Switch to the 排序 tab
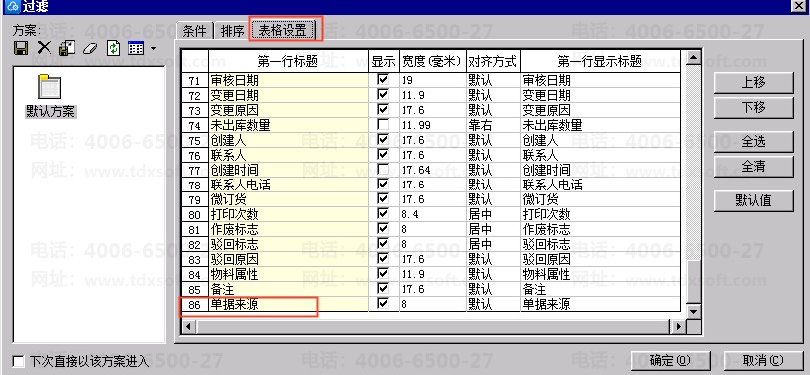Image resolution: width=810 pixels, height=375 pixels. point(232,31)
